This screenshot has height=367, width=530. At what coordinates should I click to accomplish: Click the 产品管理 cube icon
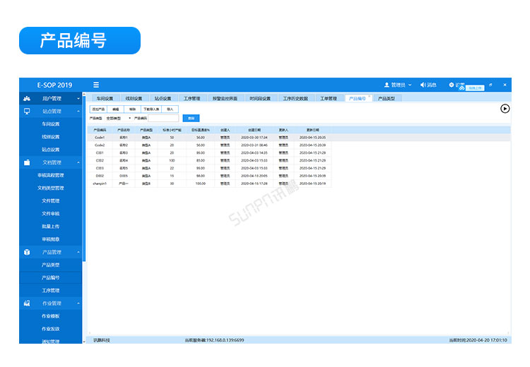(27, 252)
